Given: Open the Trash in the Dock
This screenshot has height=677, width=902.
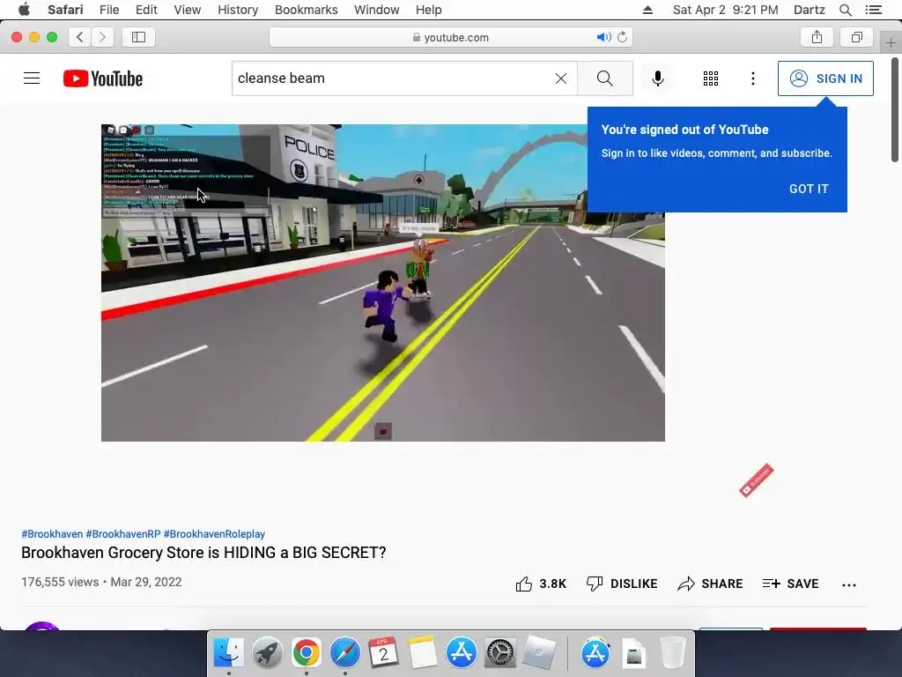Looking at the screenshot, I should 672,653.
